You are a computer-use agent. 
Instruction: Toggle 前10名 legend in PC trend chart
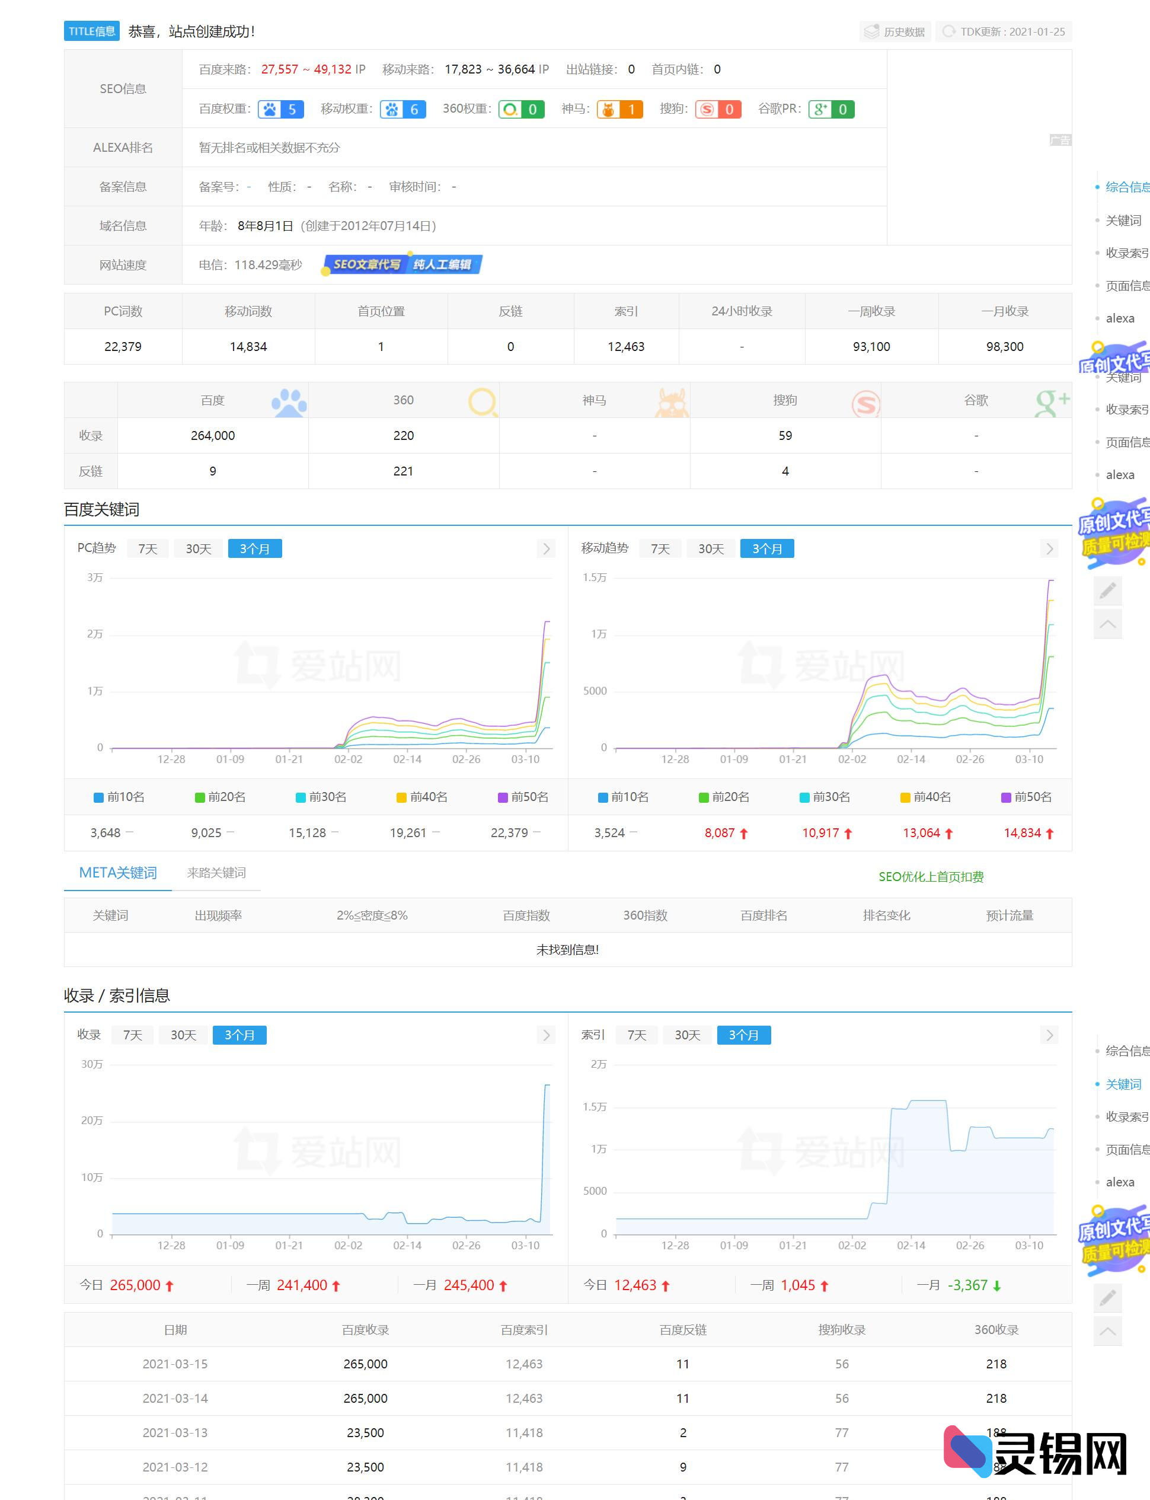coord(119,797)
